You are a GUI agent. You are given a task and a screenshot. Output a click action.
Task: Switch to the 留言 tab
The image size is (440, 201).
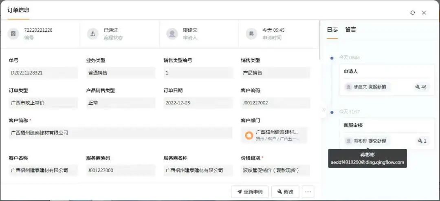coord(350,29)
